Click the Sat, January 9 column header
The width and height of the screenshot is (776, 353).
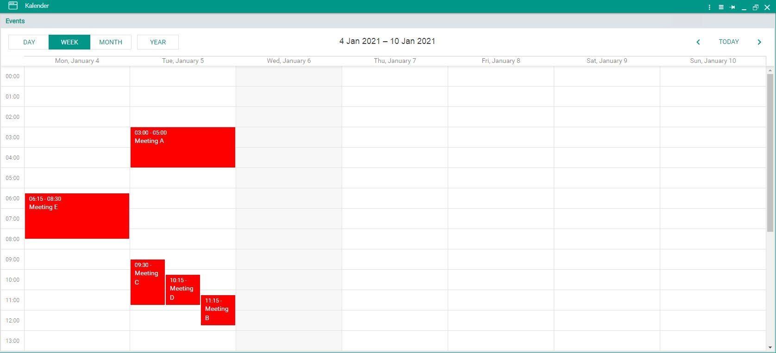click(607, 61)
